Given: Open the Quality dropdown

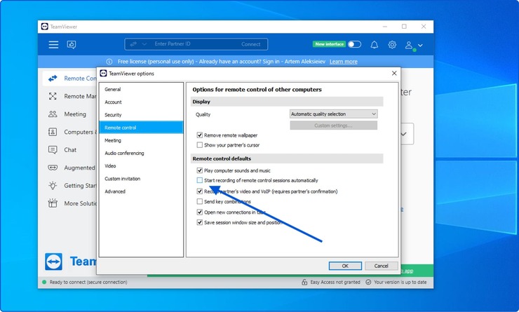Looking at the screenshot, I should point(333,114).
